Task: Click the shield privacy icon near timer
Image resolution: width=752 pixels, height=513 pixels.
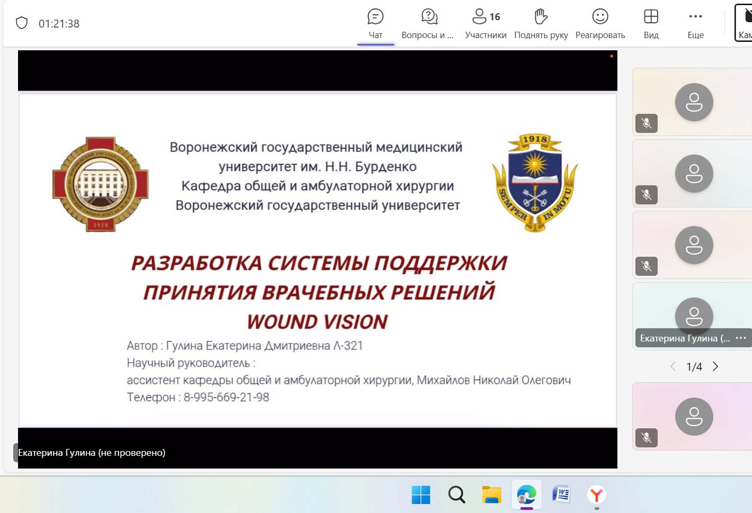Action: coord(22,23)
